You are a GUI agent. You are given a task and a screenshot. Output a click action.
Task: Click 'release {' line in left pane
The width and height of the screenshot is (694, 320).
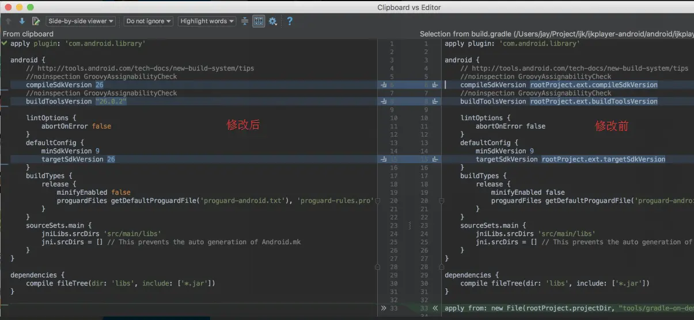click(x=58, y=184)
